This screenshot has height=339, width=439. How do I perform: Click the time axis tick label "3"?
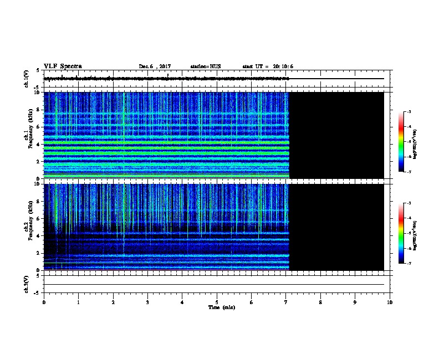coord(147,302)
